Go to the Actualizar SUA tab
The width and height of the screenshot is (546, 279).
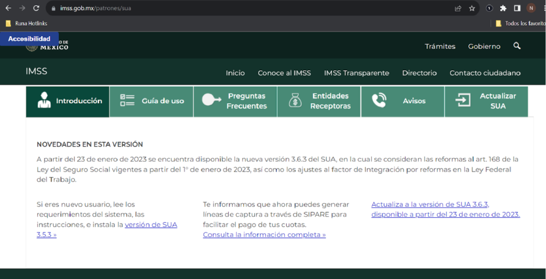[x=486, y=102]
